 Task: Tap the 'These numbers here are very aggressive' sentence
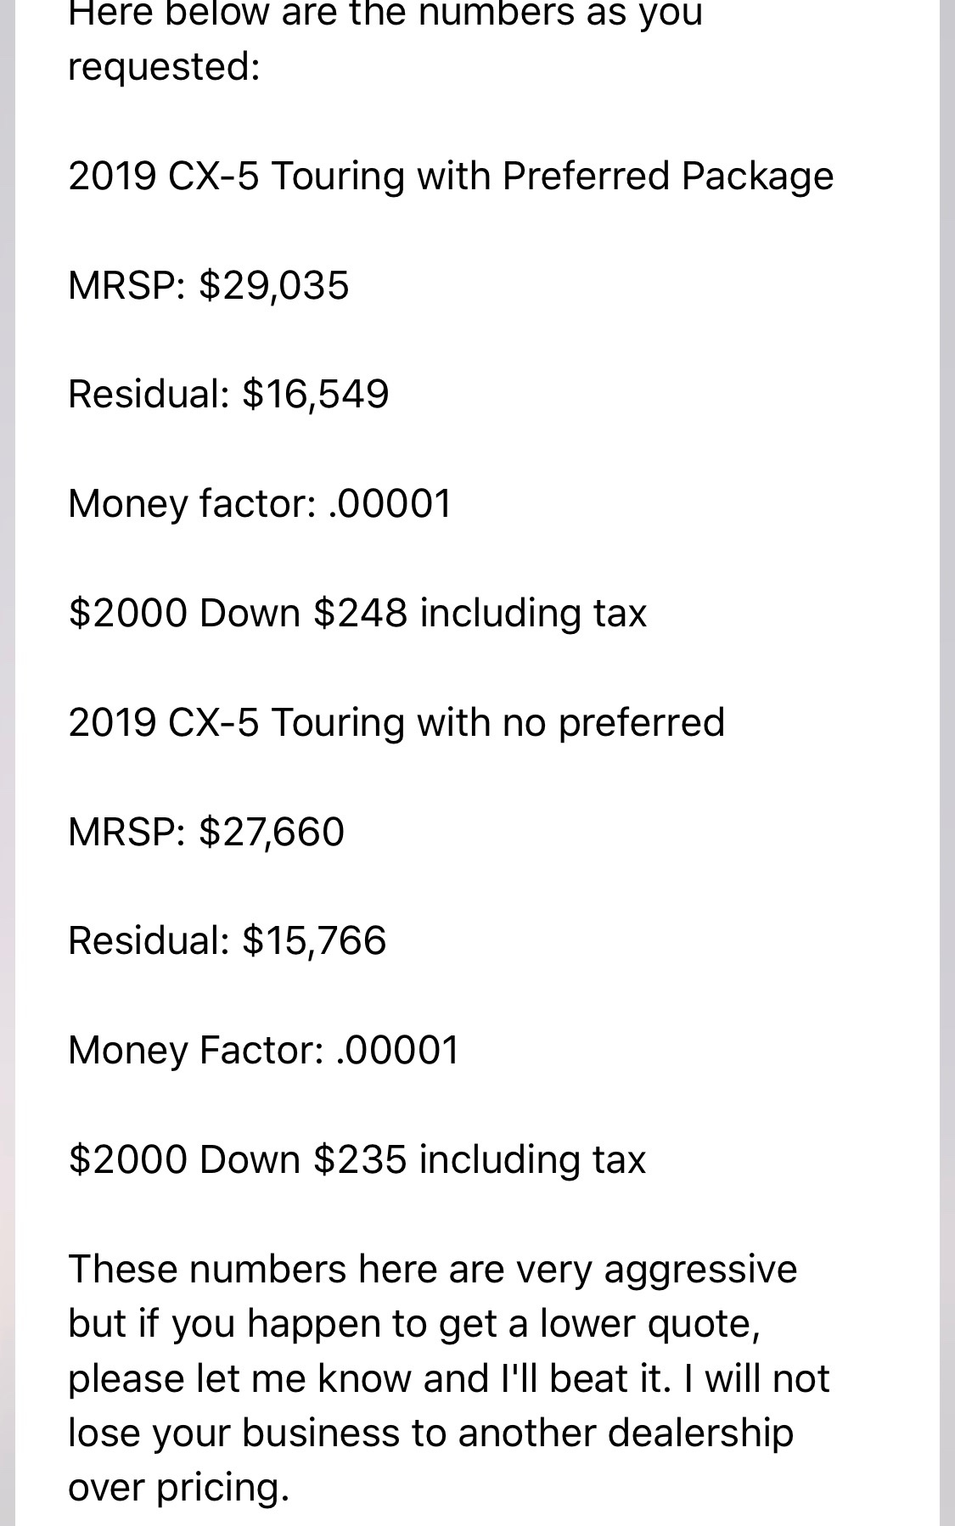433,1270
